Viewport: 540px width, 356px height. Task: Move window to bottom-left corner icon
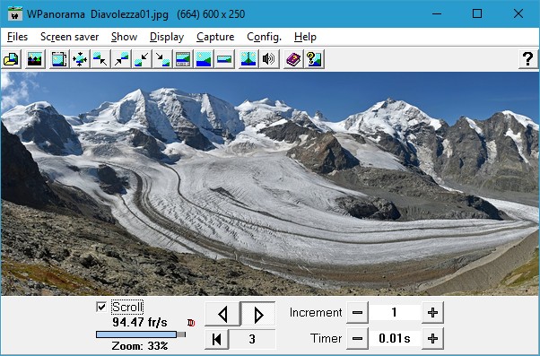pyautogui.click(x=142, y=59)
